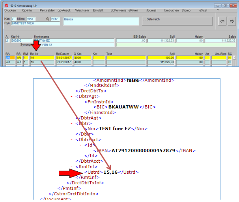Click the Kontoauszug application logo icon
Image resolution: width=239 pixels, height=202 pixels.
point(6,6)
